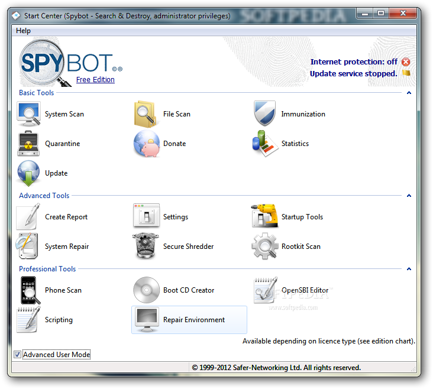Open System Repair icon
Screen dimensions: 433x389
click(27, 246)
